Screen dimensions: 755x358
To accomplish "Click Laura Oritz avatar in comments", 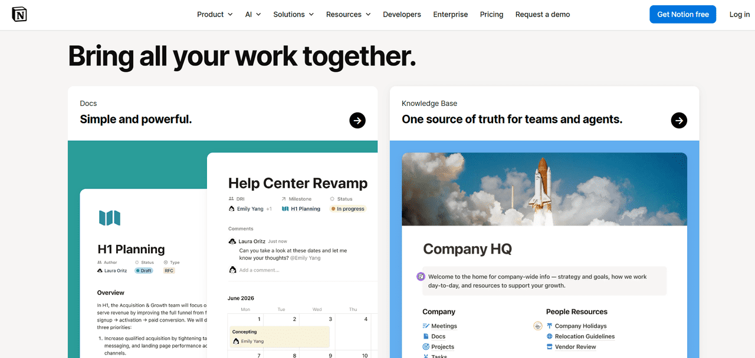I will 232,241.
